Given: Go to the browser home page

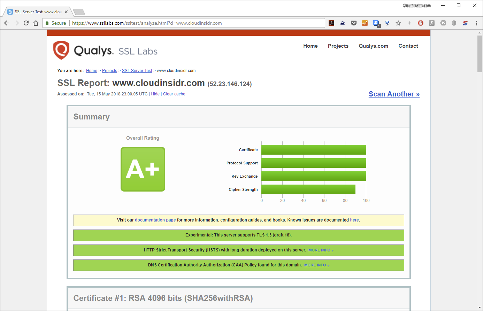Looking at the screenshot, I should click(x=36, y=23).
